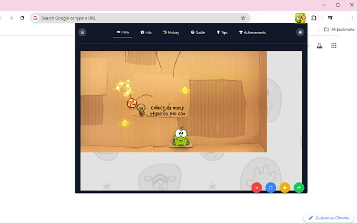Click the address bar search field
The width and height of the screenshot is (357, 223).
pyautogui.click(x=140, y=18)
